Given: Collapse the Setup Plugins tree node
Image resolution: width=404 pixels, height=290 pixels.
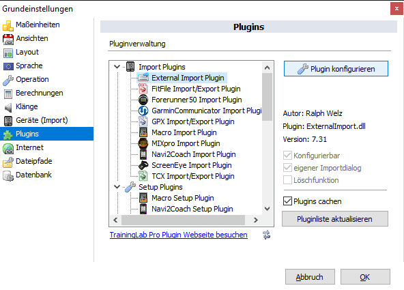Looking at the screenshot, I should 117,187.
